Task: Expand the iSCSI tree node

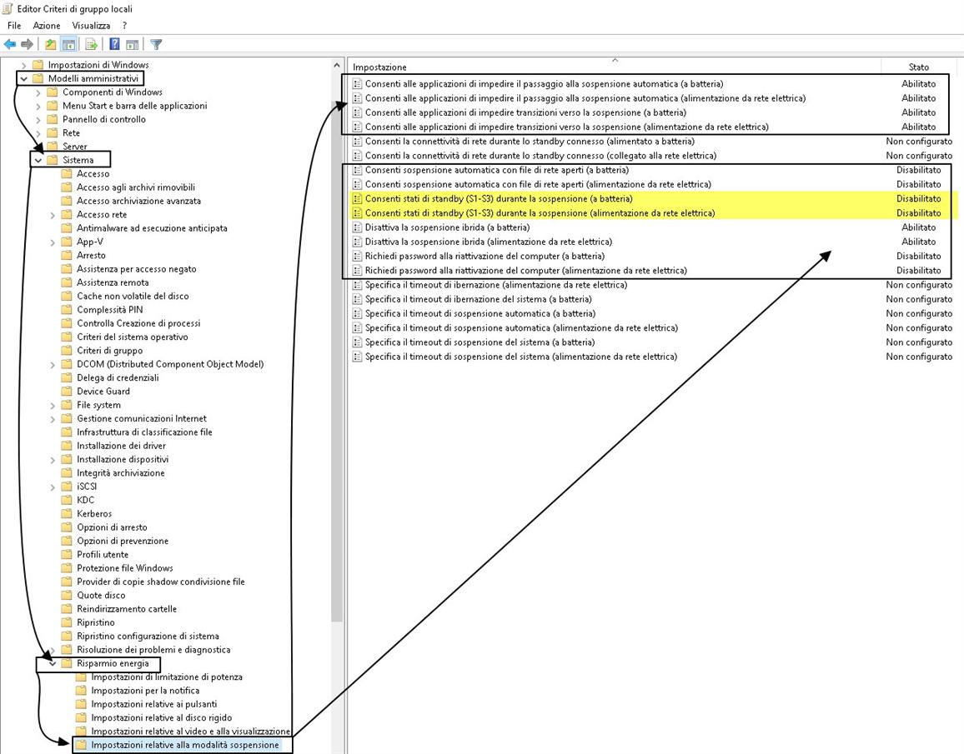Action: [x=53, y=487]
